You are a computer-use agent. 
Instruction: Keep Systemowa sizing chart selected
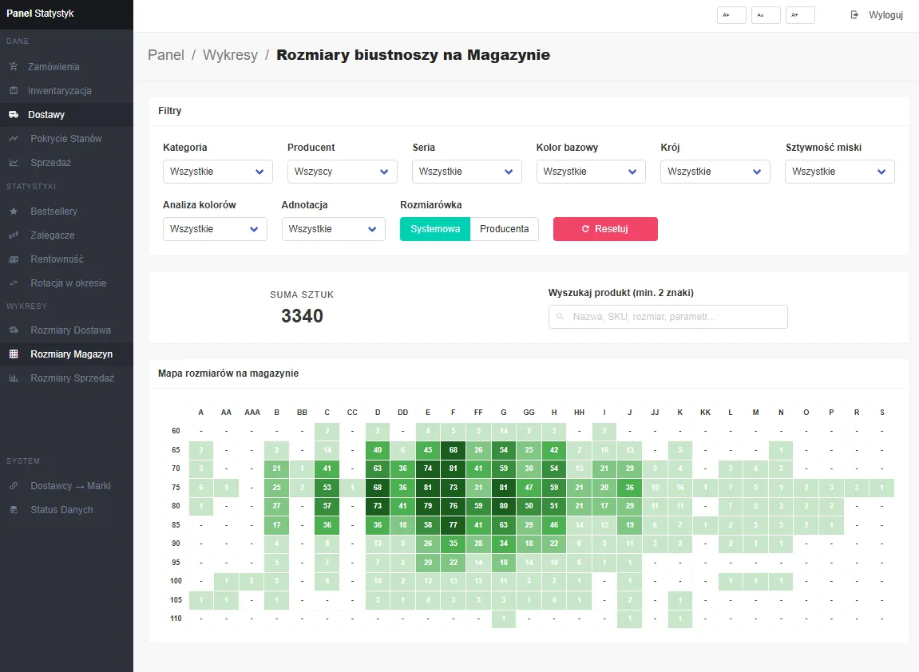[434, 229]
